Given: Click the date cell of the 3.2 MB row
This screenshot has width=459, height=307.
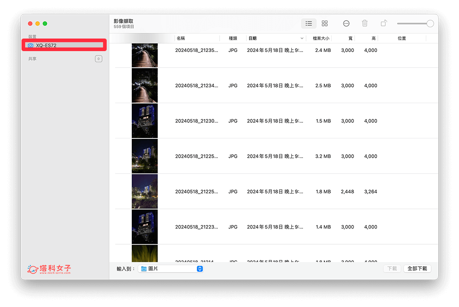Looking at the screenshot, I should [275, 156].
